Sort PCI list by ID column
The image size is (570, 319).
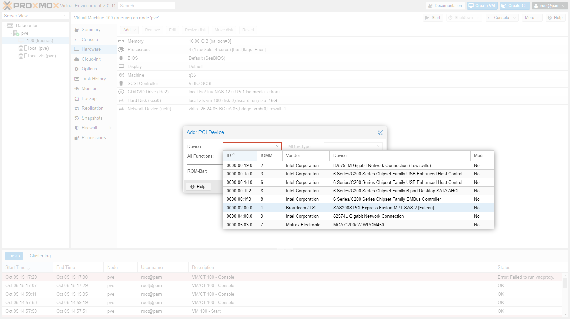[x=240, y=156]
